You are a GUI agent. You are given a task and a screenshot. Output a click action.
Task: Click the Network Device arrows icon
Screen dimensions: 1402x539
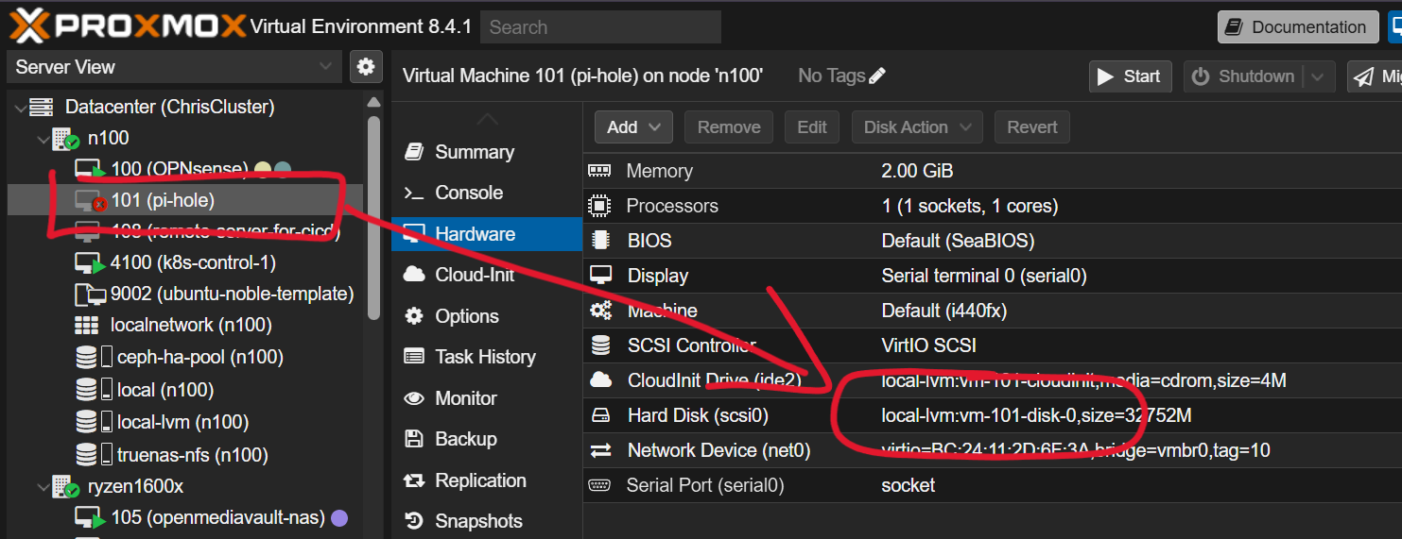tap(599, 450)
